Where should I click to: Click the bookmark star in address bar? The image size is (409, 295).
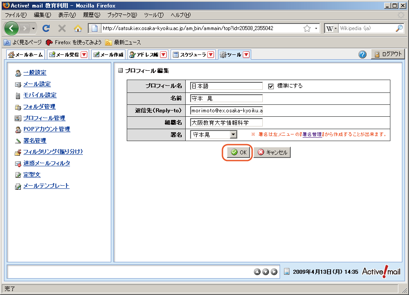(307, 28)
